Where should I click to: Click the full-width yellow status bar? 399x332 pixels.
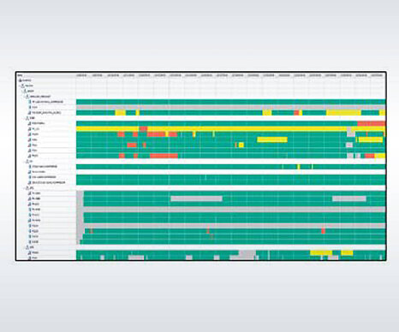tap(230, 129)
